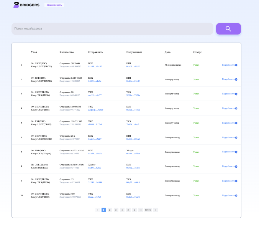
Task: Click the details arrow icon in row 5
Action: (x=236, y=123)
